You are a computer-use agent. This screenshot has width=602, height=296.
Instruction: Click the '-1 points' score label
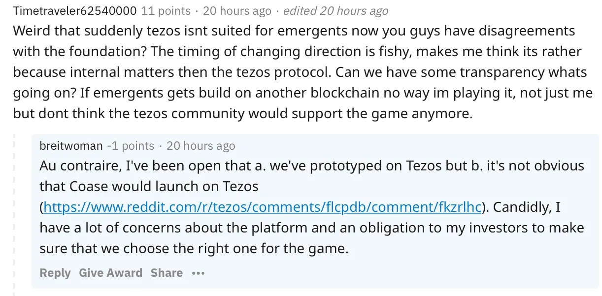click(x=131, y=146)
